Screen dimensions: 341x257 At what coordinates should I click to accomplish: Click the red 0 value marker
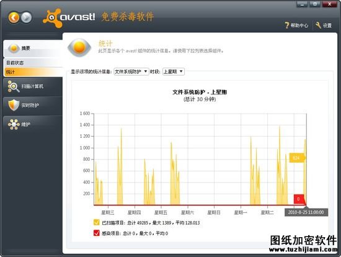click(299, 199)
